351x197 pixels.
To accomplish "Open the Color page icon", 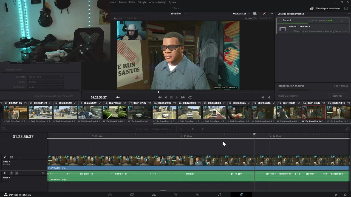I will point(197,195).
